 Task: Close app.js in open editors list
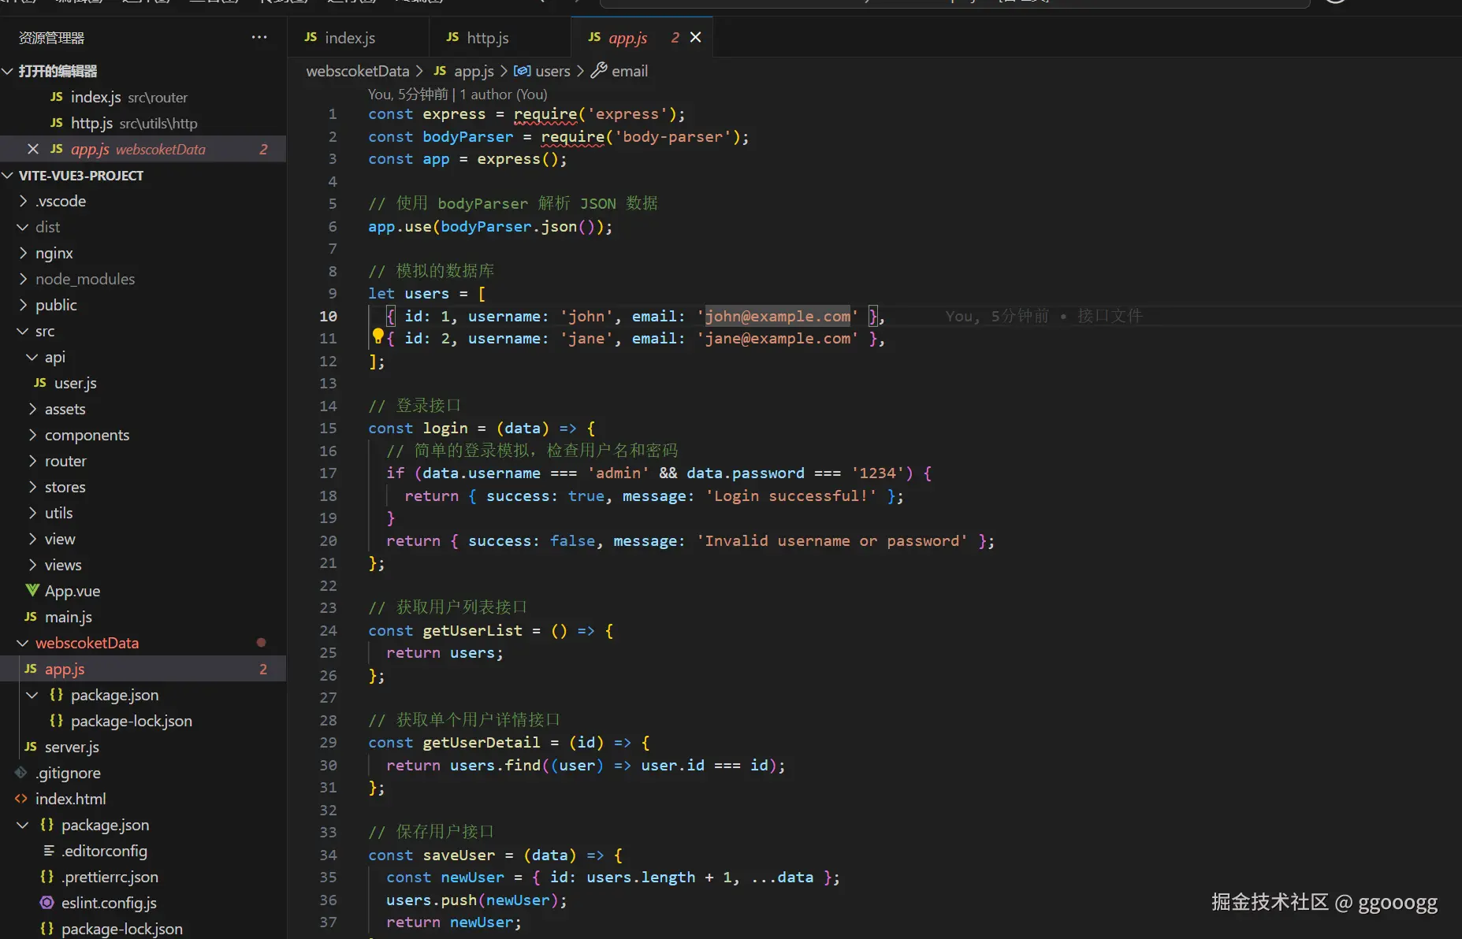coord(33,149)
